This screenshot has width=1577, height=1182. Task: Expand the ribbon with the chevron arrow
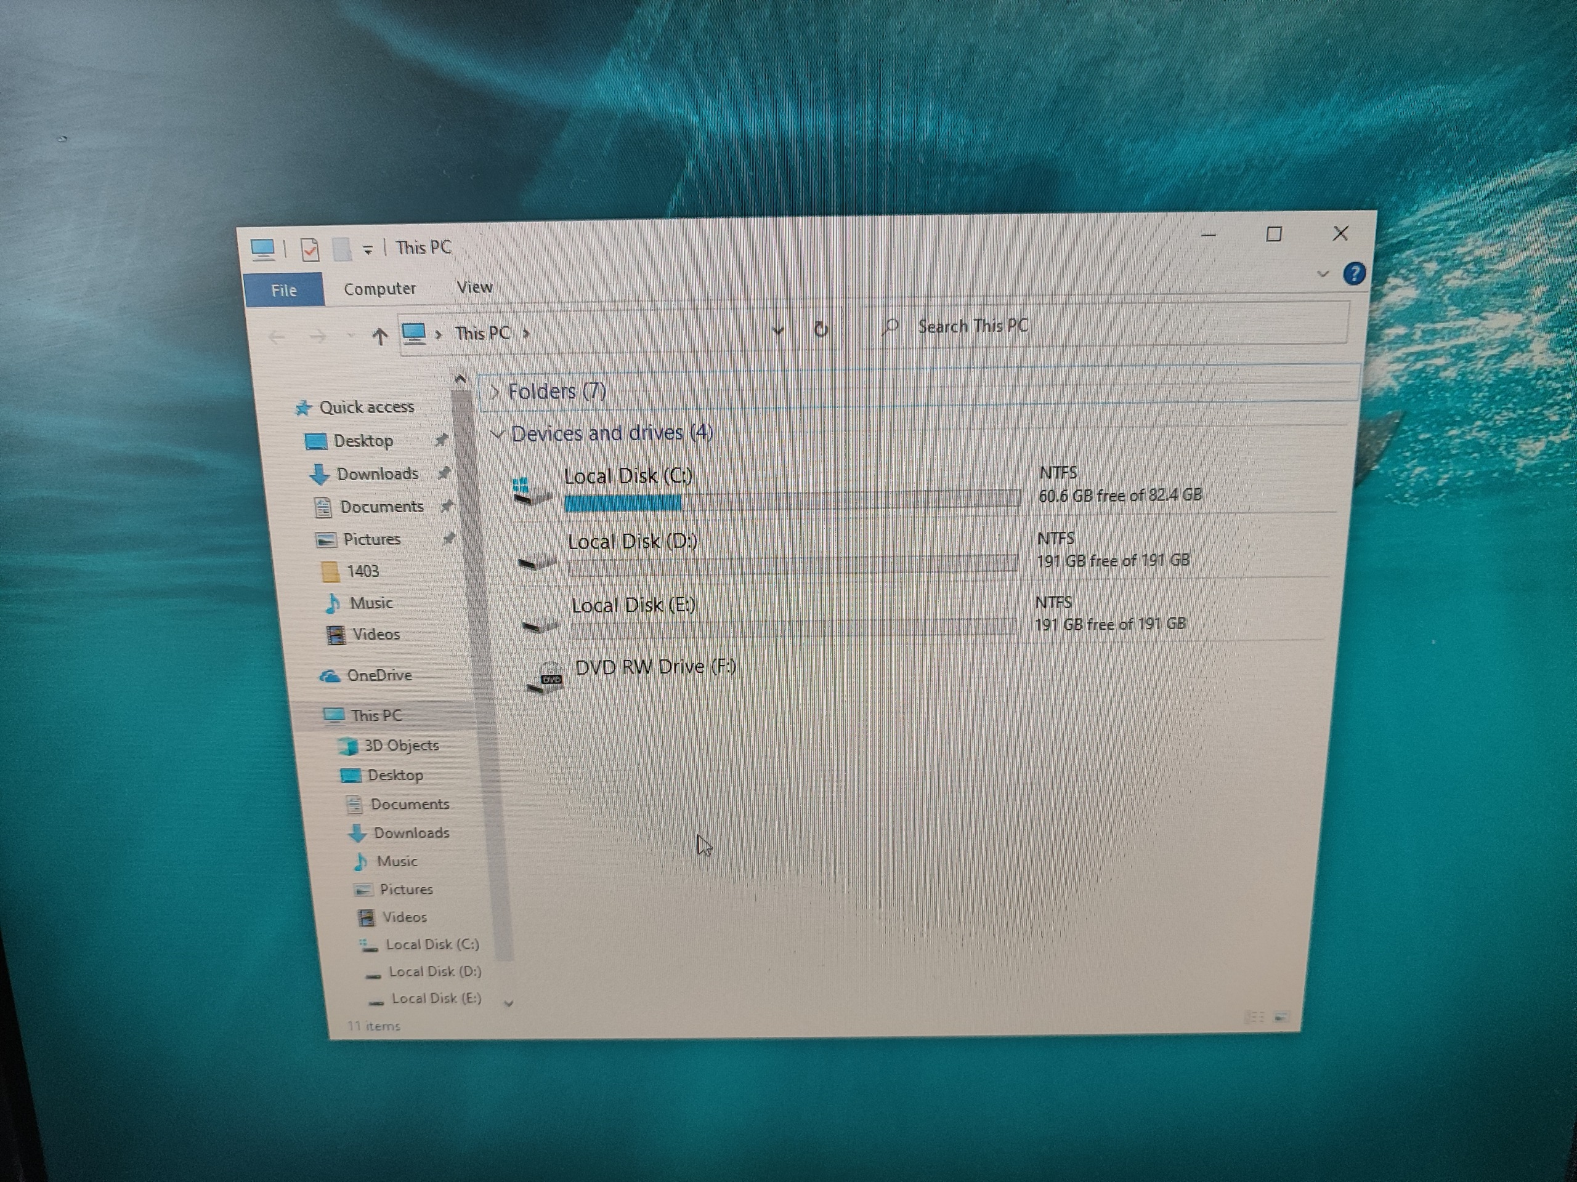[x=1323, y=273]
